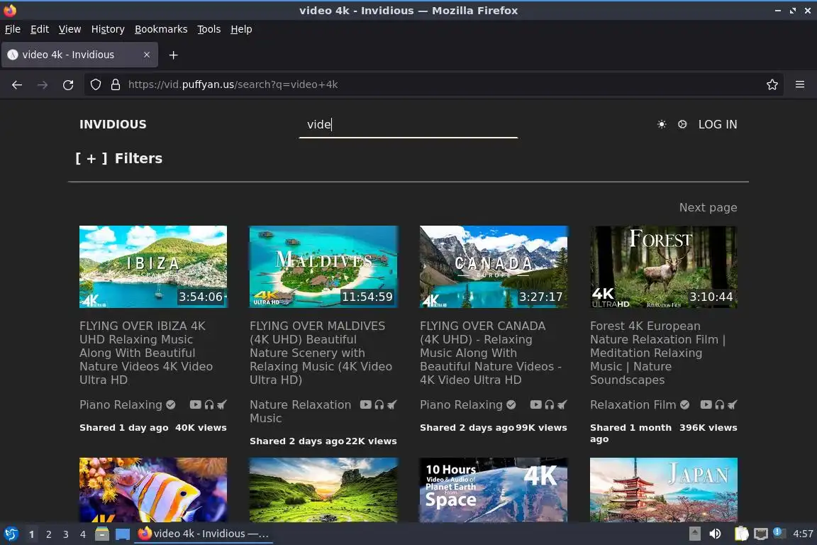This screenshot has height=545, width=817.
Task: Open the Help menu
Action: [x=241, y=29]
